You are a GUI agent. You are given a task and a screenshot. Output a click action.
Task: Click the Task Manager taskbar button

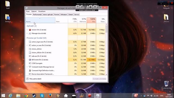(98, 96)
